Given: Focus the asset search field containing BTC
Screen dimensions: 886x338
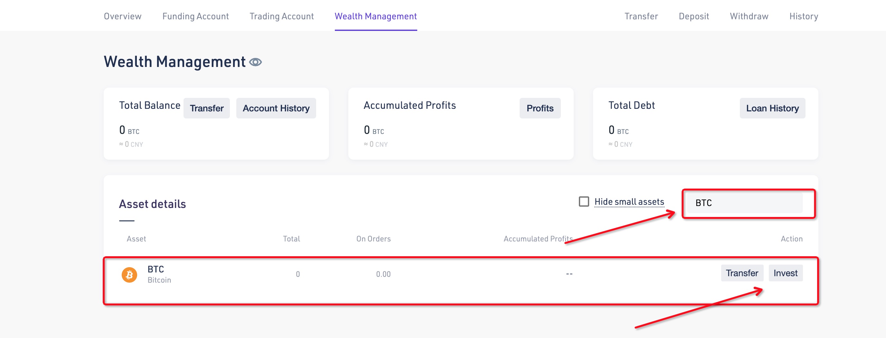Looking at the screenshot, I should [745, 203].
